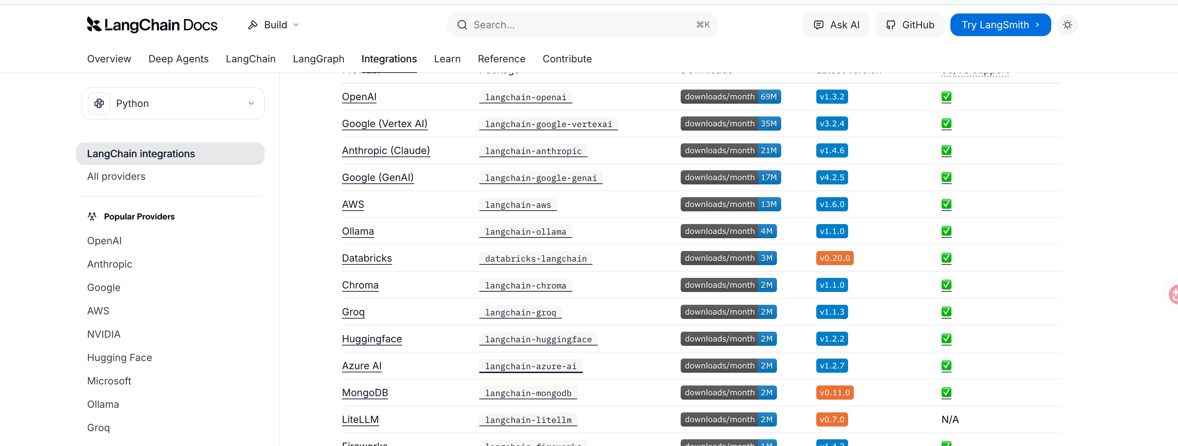Click the databricks-langchain package link
The image size is (1178, 446).
pyautogui.click(x=536, y=258)
